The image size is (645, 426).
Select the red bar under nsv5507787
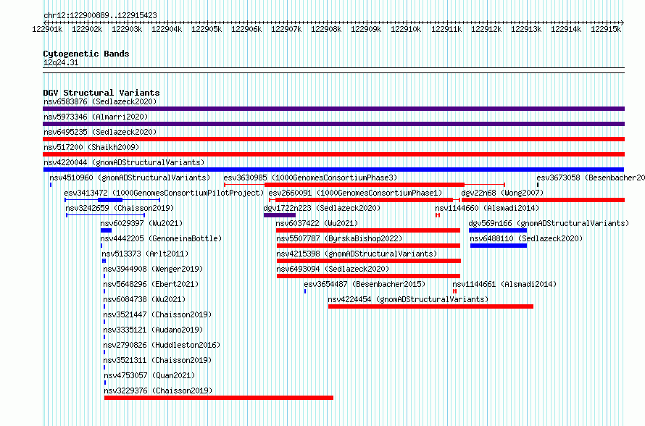click(369, 246)
